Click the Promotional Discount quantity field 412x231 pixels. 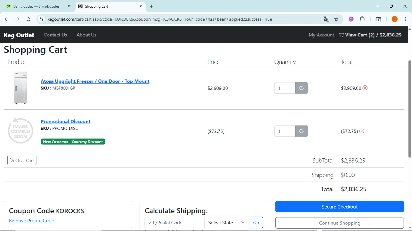pyautogui.click(x=285, y=131)
